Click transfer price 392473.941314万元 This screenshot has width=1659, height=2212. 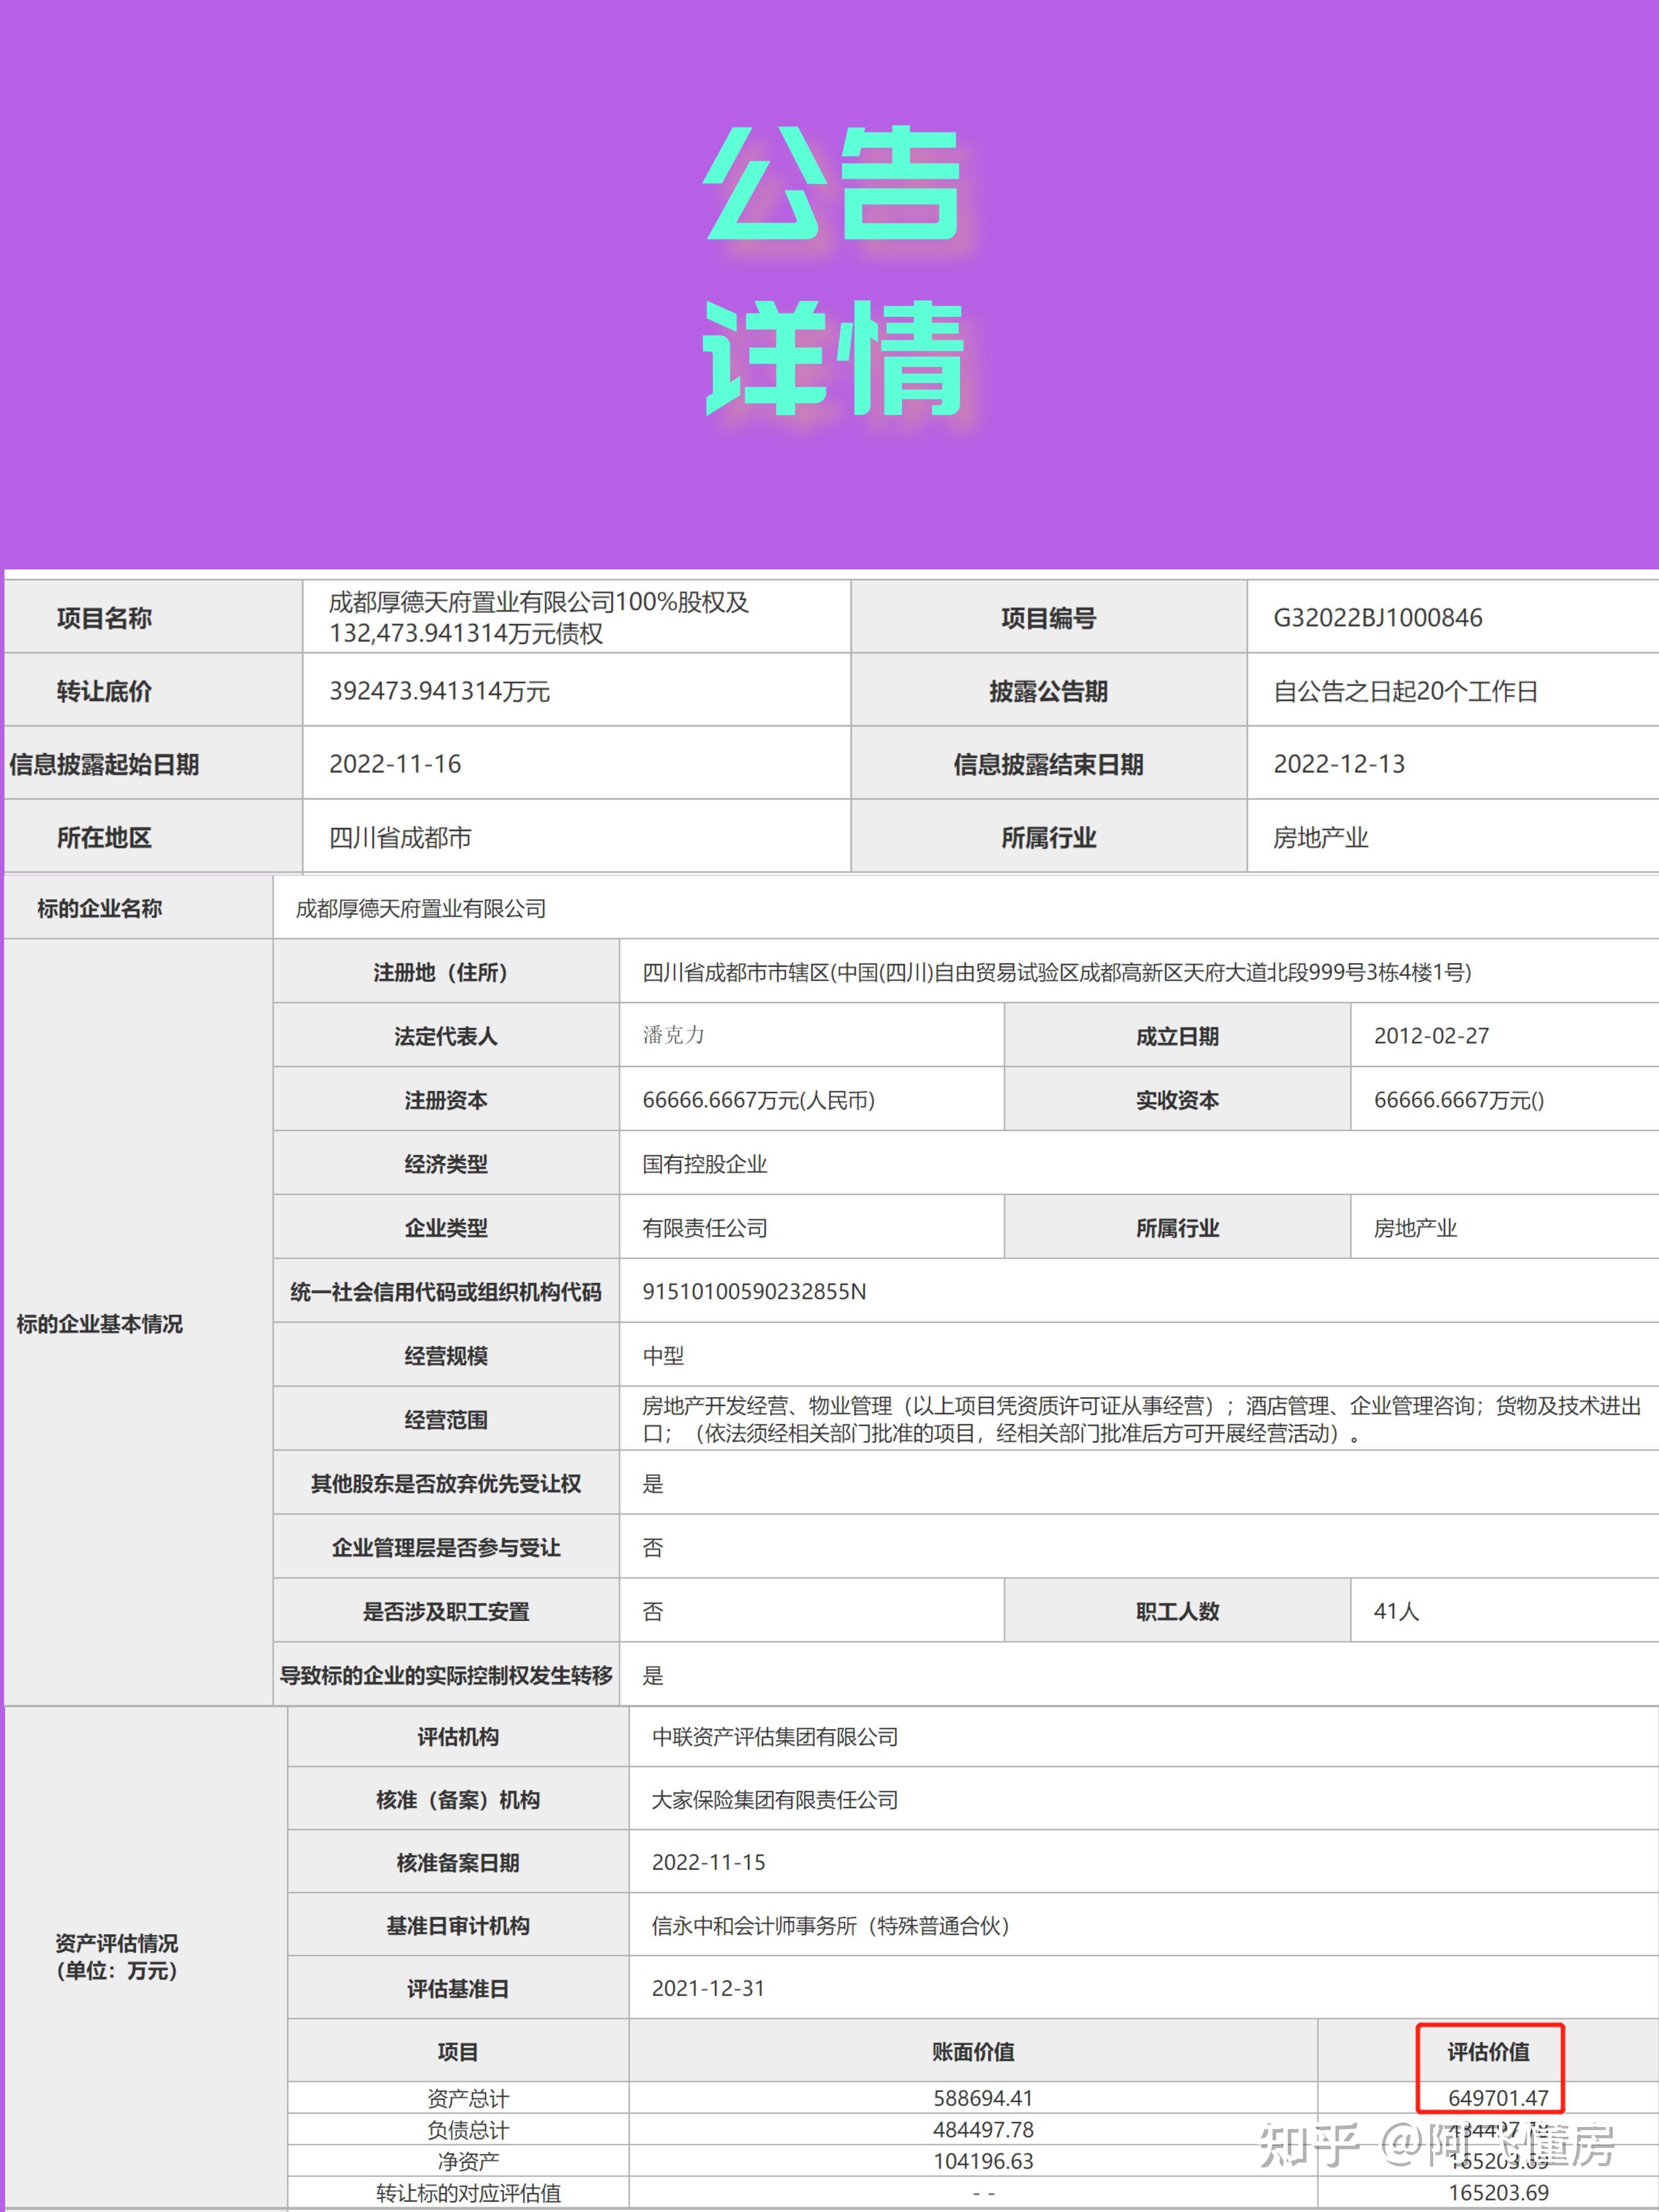coord(439,691)
